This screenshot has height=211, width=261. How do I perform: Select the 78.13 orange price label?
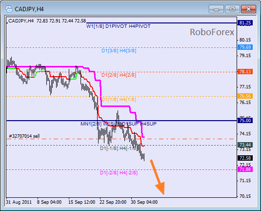pyautogui.click(x=245, y=72)
